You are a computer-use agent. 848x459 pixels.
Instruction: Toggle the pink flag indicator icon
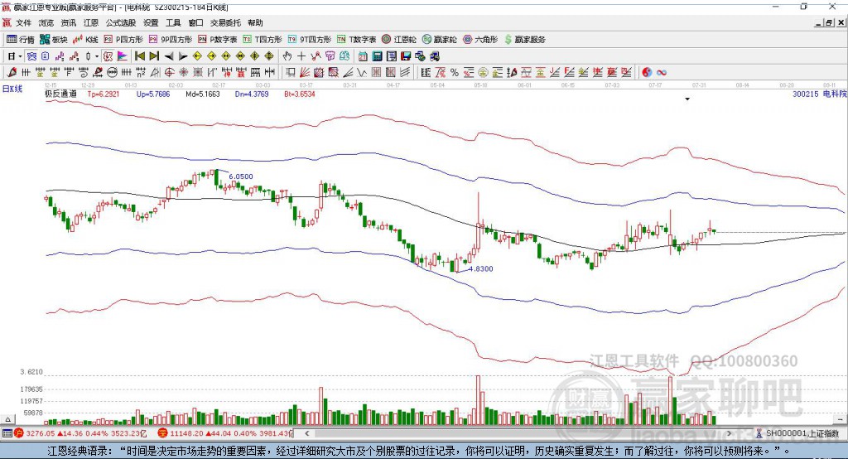tap(123, 56)
